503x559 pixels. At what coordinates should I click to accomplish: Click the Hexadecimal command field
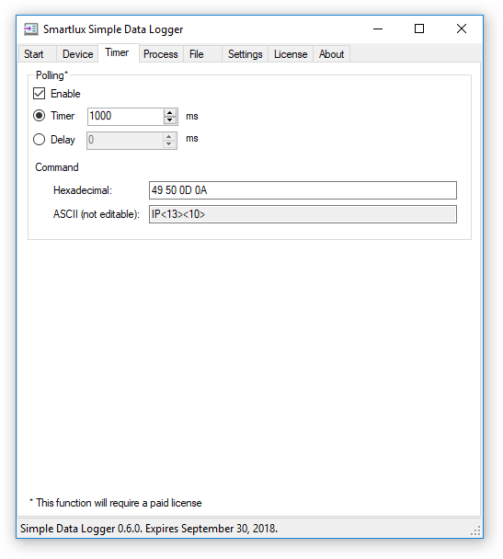(x=303, y=190)
